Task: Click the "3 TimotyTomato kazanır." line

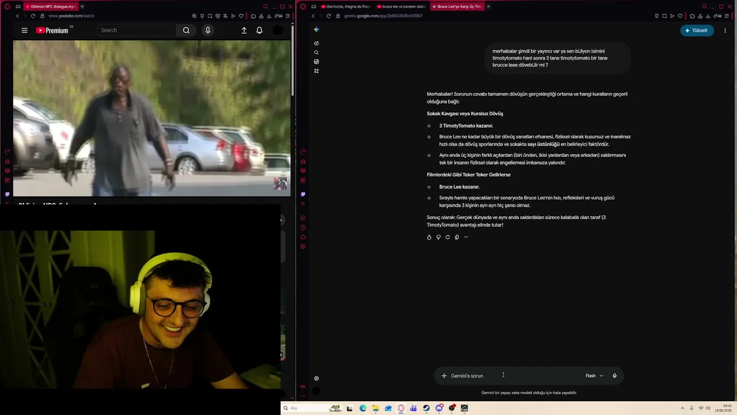Action: coord(466,126)
